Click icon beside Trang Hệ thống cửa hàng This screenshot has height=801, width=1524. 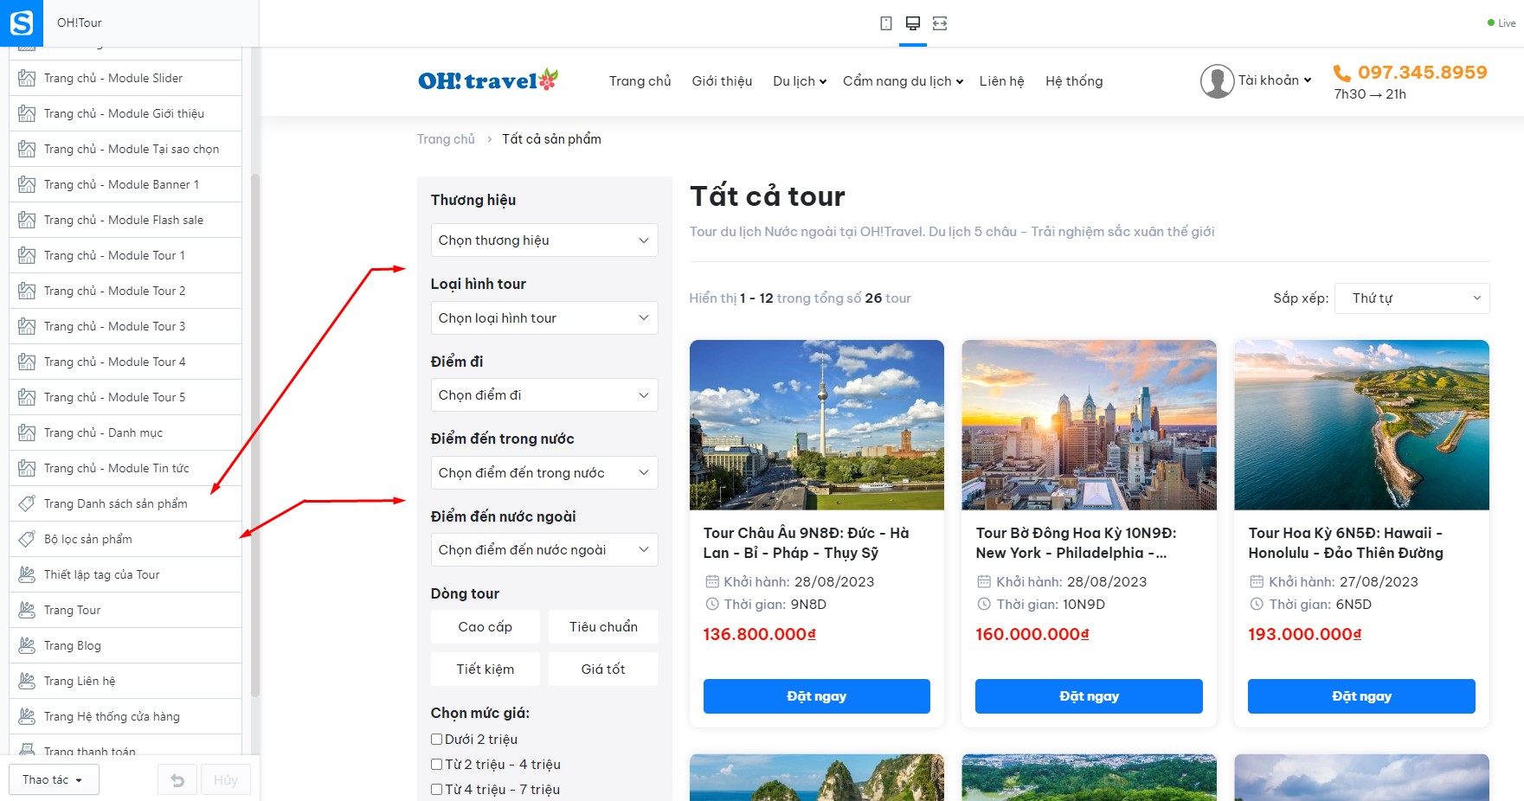tap(27, 716)
